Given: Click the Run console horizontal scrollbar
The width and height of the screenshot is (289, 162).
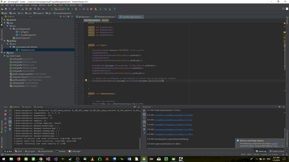Looking at the screenshot, I should click(29, 148).
